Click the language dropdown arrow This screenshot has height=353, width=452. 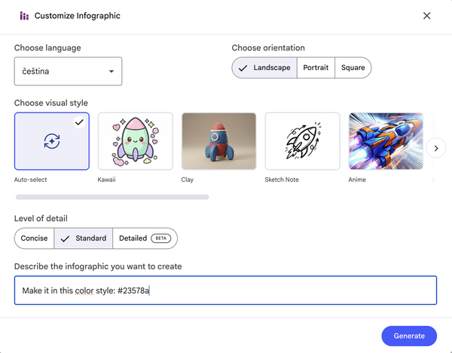click(x=111, y=72)
